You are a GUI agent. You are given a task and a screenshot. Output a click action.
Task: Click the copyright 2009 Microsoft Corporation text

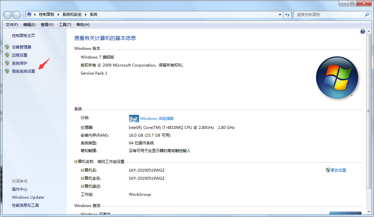(x=132, y=65)
